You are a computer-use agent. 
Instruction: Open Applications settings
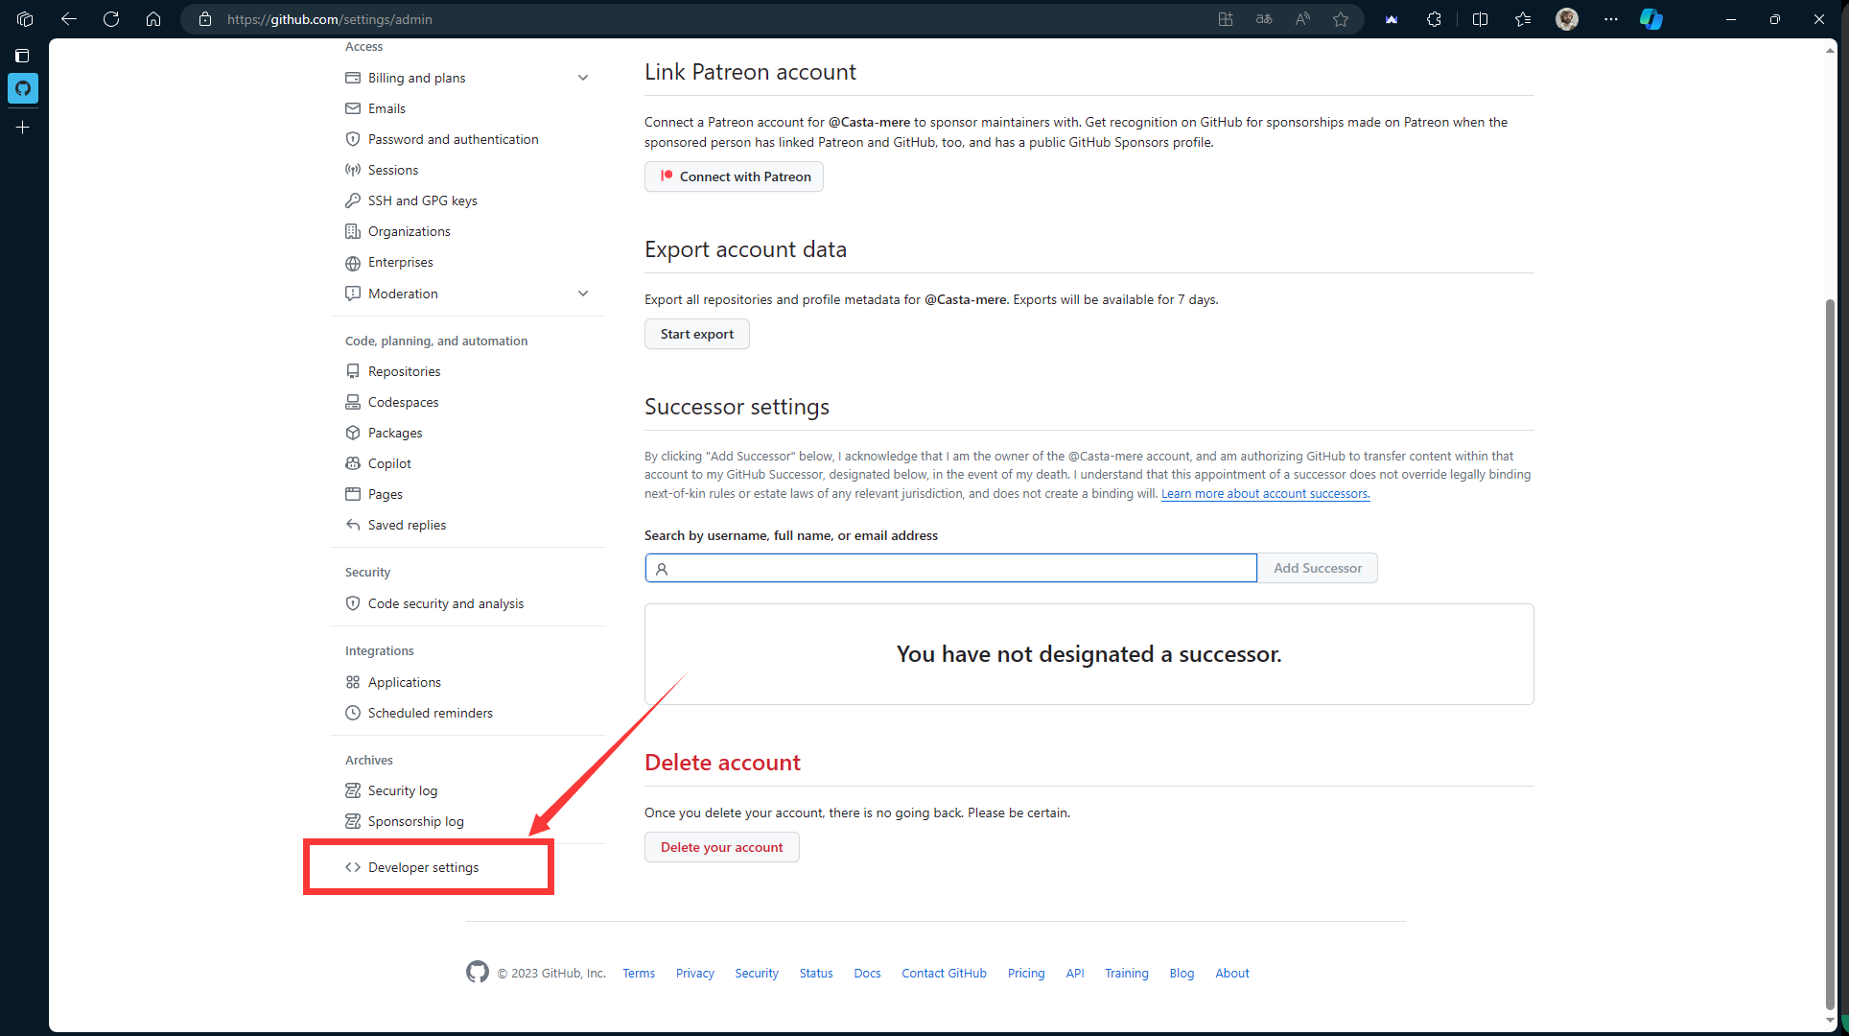coord(404,682)
